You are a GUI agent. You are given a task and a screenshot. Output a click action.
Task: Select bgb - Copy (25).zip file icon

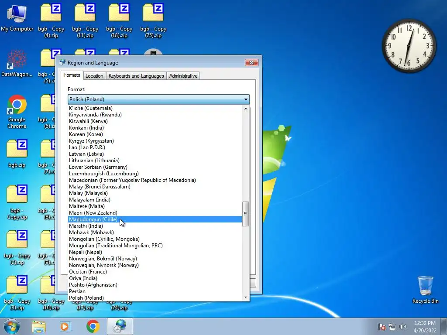[153, 21]
